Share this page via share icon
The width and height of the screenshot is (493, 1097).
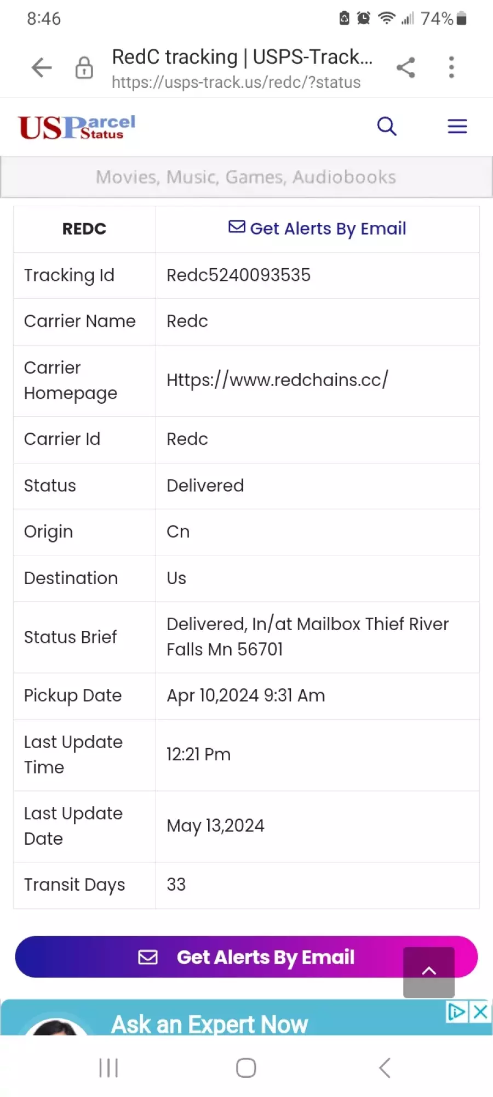pos(406,67)
